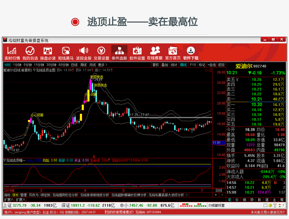289x219 pixels.
Task: Open 条件选股 stock screener icon
Action: click(119, 53)
